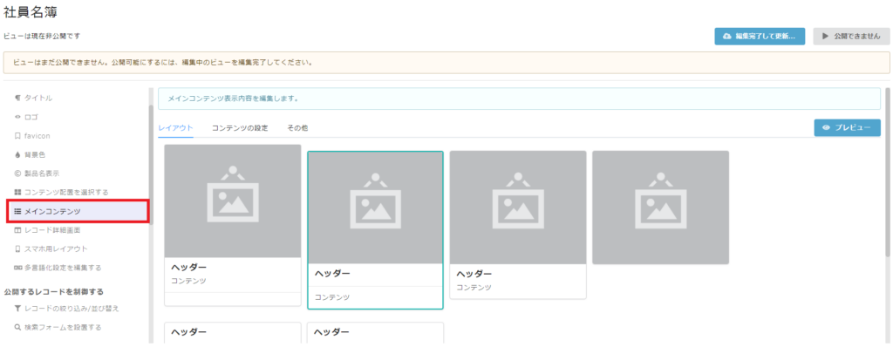Click the メインコンテンツ表示内容を編集します info text
This screenshot has height=347, width=893.
pos(233,98)
